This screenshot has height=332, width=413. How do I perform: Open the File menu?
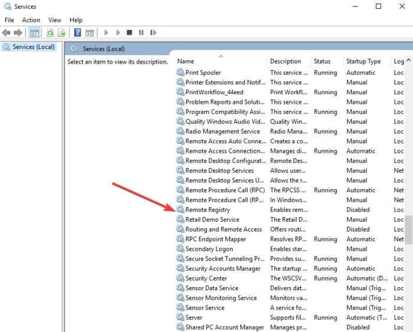coord(9,20)
